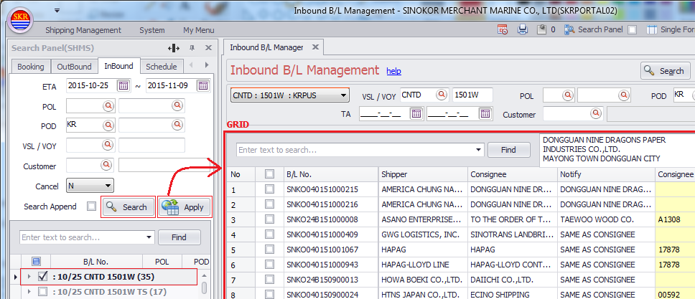Open grid search text dropdown arrow
The width and height of the screenshot is (695, 299).
[x=478, y=150]
